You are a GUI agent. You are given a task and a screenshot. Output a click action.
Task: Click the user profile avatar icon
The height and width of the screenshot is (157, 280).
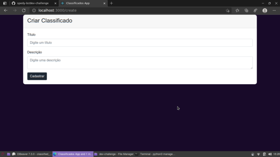pyautogui.click(x=265, y=10)
